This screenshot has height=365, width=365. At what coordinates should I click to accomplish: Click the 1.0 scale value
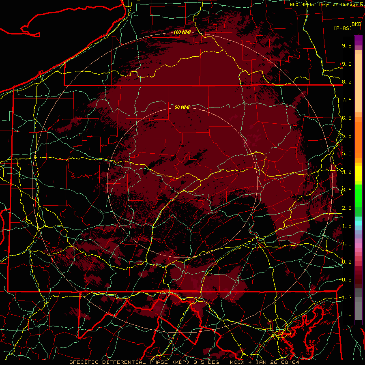347,244
